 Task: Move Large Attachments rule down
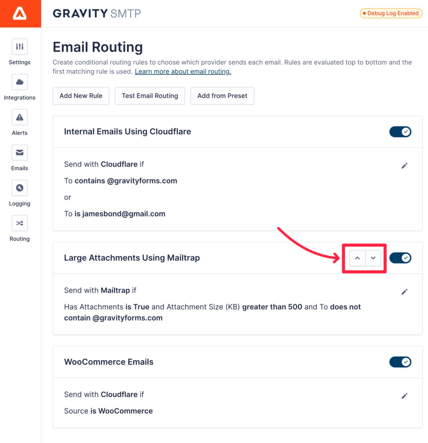point(373,258)
